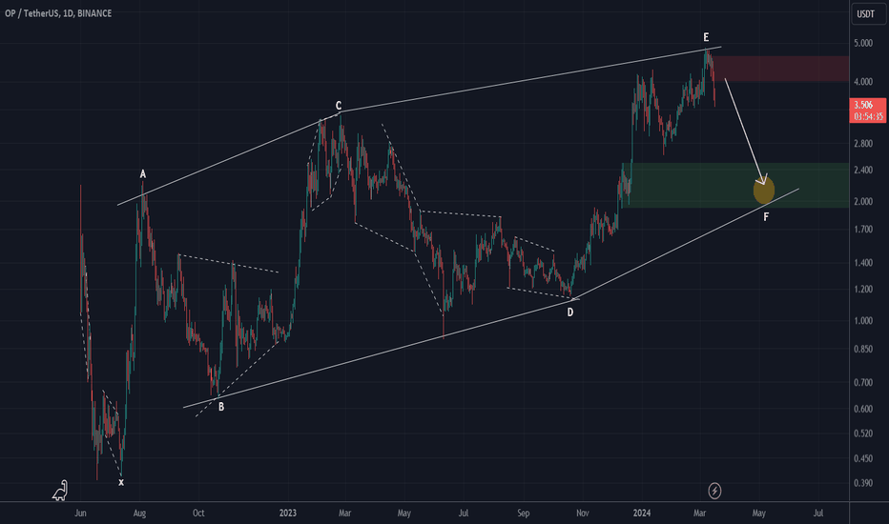
Task: Click the 1.000 price axis label
Action: (863, 321)
